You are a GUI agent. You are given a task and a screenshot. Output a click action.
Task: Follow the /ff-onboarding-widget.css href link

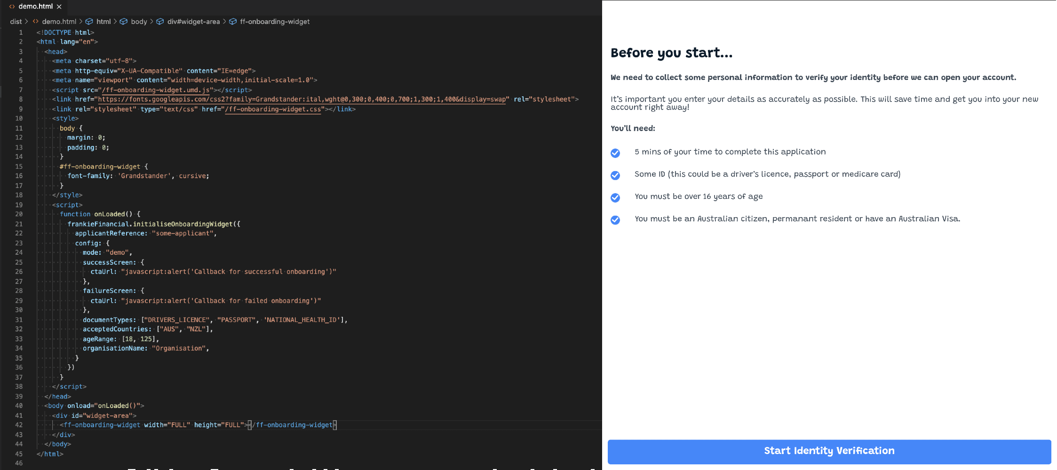point(274,109)
